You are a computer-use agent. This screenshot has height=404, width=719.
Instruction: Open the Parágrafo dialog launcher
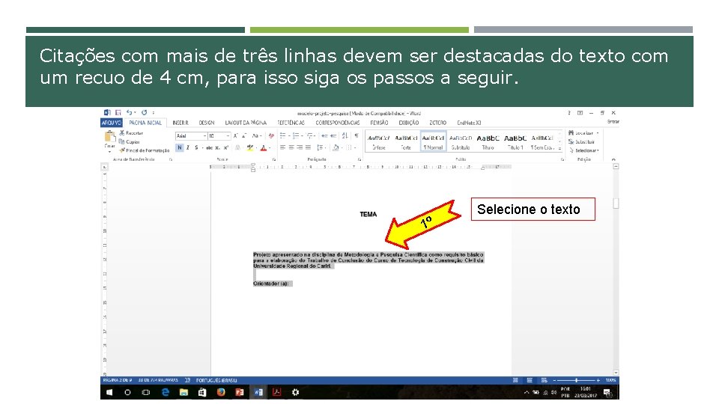(x=359, y=159)
